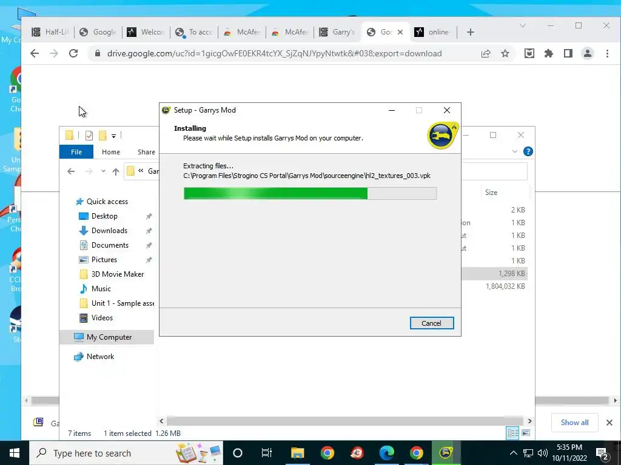Go up one folder in File Explorer
The width and height of the screenshot is (621, 465).
pos(116,171)
